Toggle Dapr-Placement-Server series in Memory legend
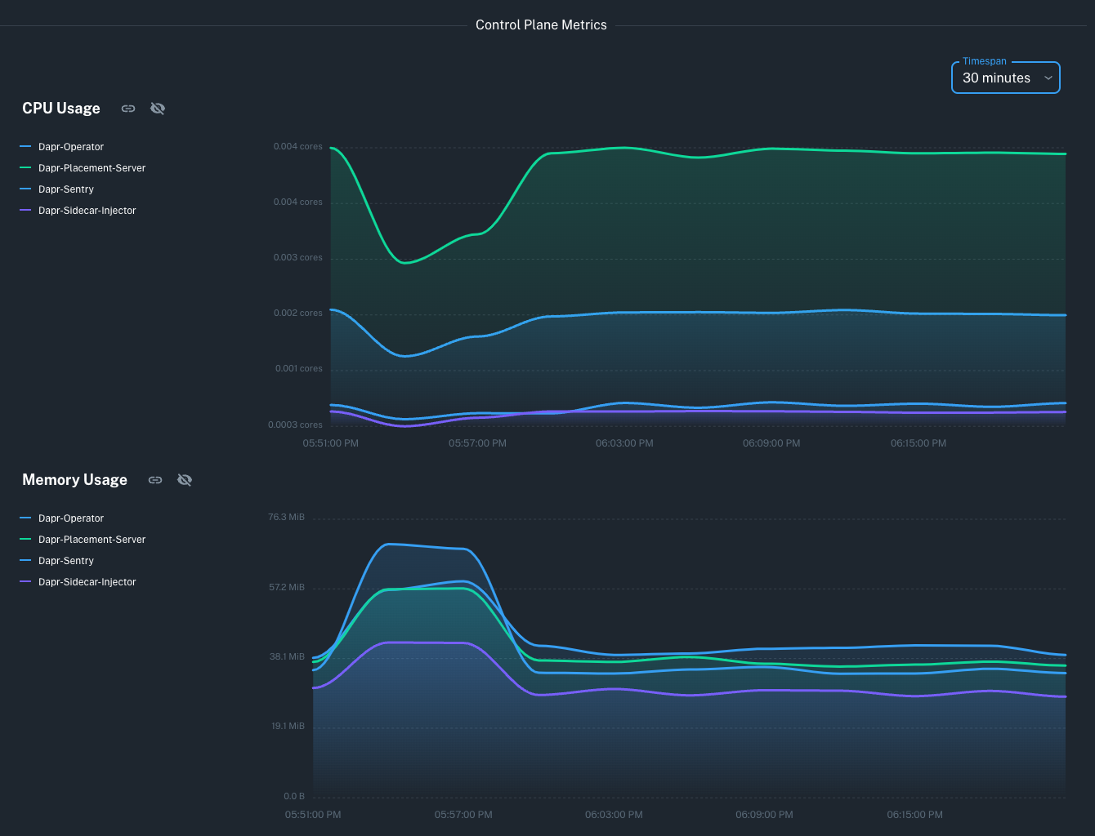The width and height of the screenshot is (1095, 836). [83, 540]
